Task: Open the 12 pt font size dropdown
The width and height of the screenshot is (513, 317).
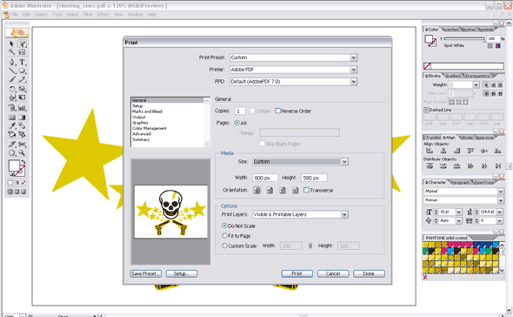Action: tap(459, 212)
